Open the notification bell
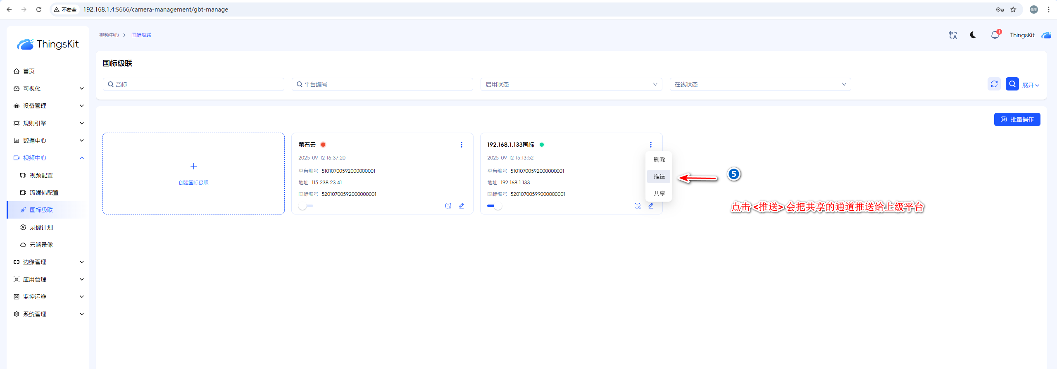The width and height of the screenshot is (1057, 369). tap(995, 35)
